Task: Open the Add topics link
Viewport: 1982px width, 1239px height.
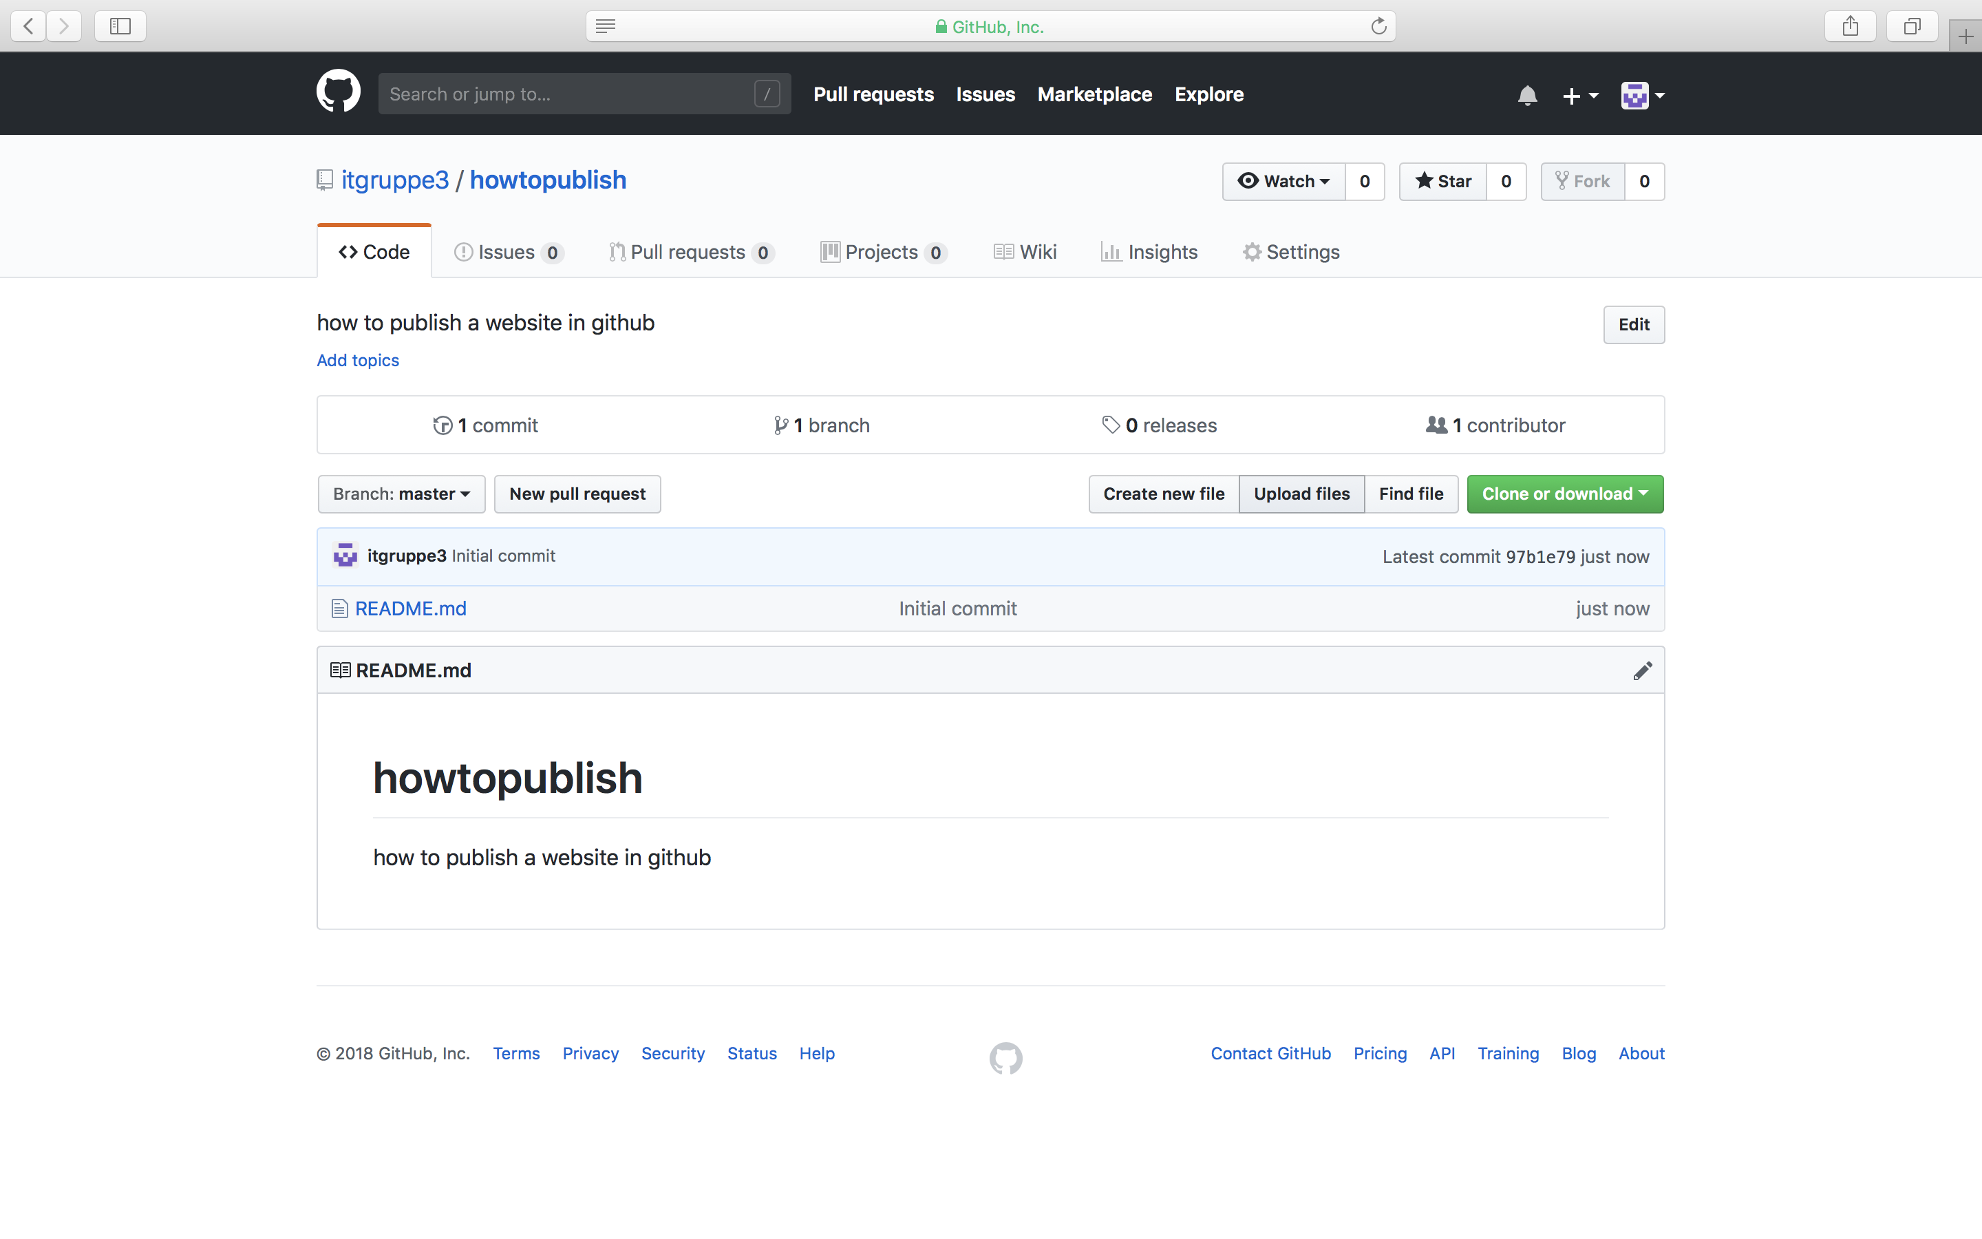Action: click(x=357, y=360)
